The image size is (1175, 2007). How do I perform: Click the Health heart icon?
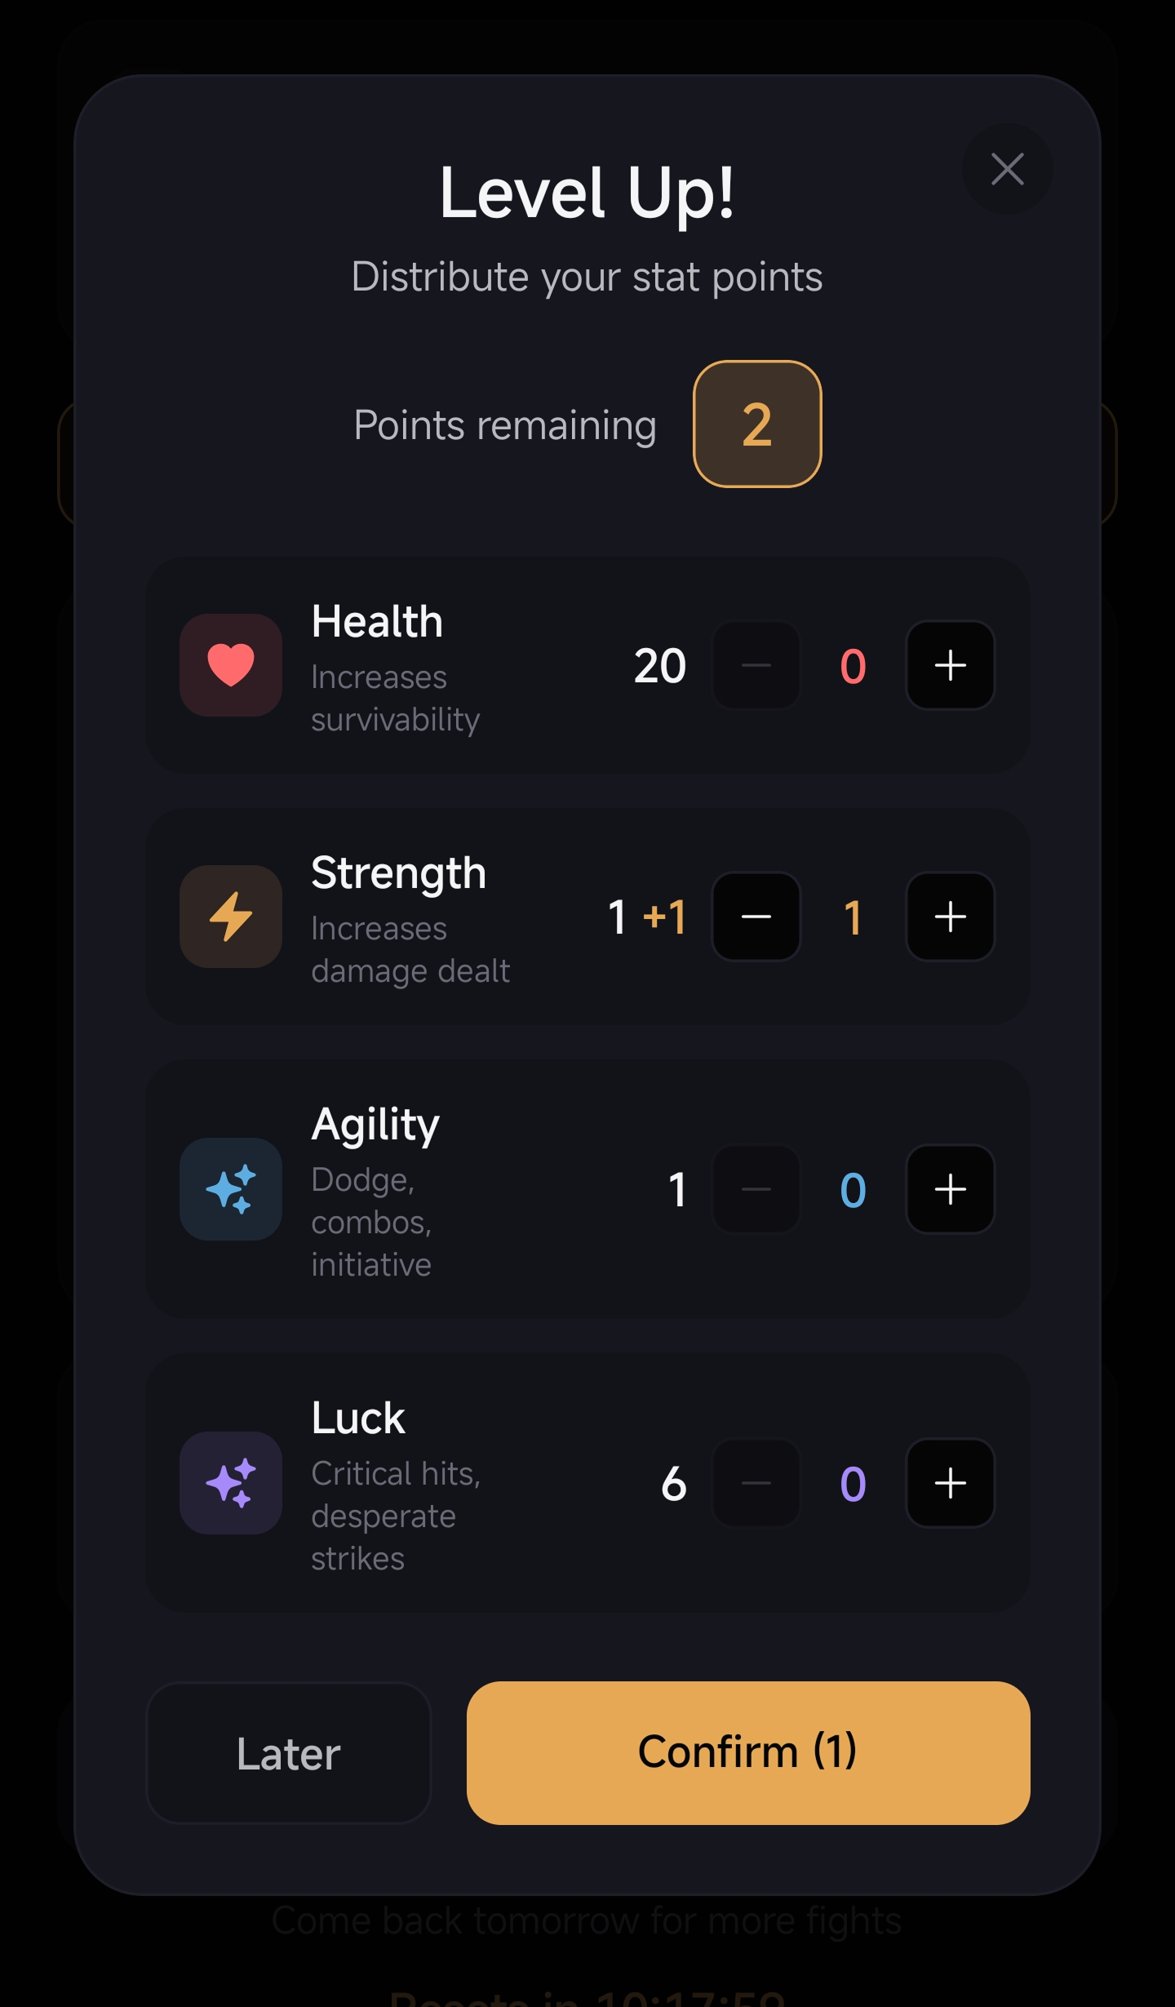(231, 665)
